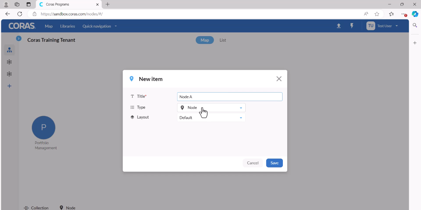
Task: Click the second network node sidebar icon
Action: (x=9, y=74)
